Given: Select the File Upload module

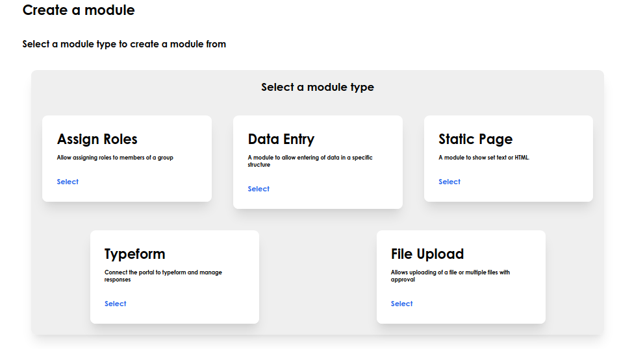Looking at the screenshot, I should coord(401,304).
